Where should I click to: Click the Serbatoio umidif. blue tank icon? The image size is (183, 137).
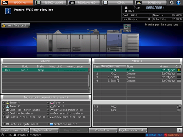(x=52, y=124)
